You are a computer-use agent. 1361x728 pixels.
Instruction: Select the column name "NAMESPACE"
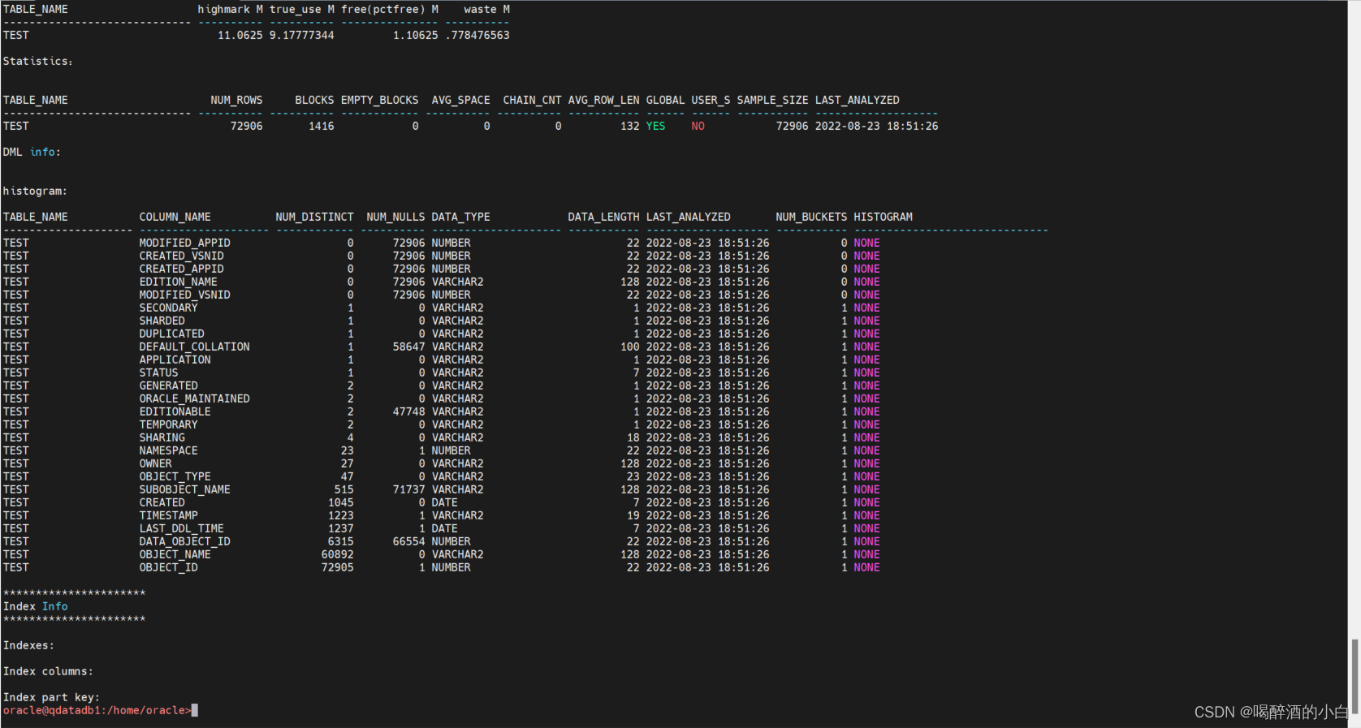[168, 451]
